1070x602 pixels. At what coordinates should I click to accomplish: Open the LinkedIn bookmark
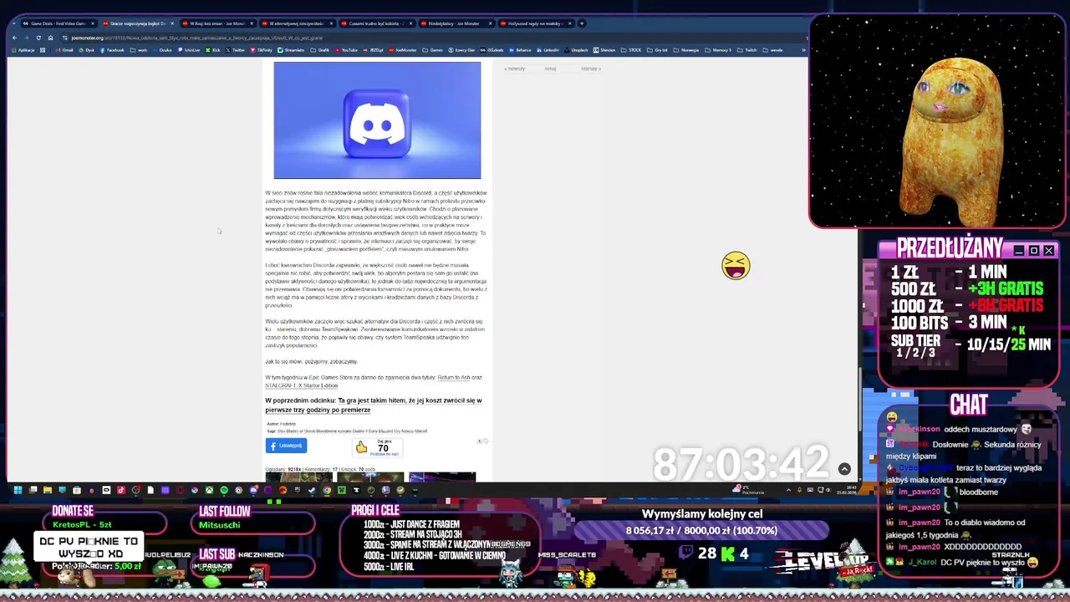pos(548,50)
